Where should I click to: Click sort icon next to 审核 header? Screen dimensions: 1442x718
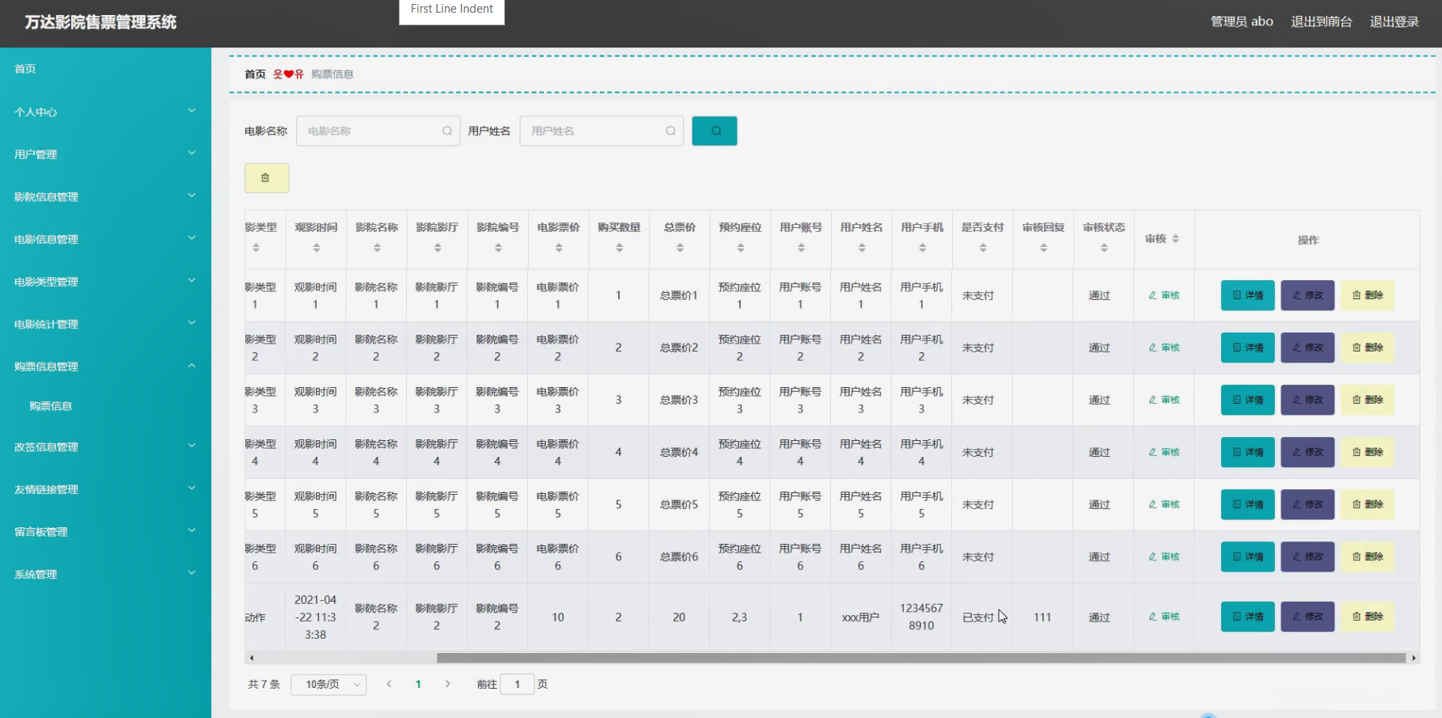tap(1175, 239)
